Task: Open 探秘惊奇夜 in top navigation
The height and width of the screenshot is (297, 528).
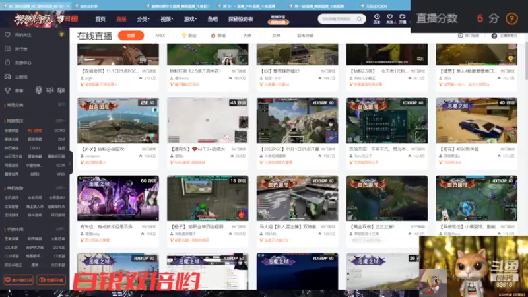Action: click(x=241, y=19)
